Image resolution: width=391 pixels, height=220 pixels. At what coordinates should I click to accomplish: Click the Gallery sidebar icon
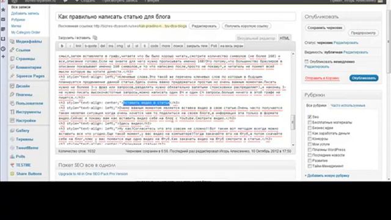(x=12, y=130)
